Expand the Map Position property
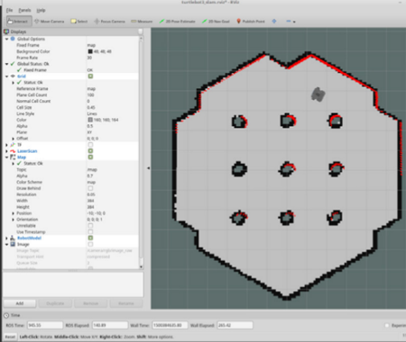This screenshot has width=406, height=342. [13, 213]
